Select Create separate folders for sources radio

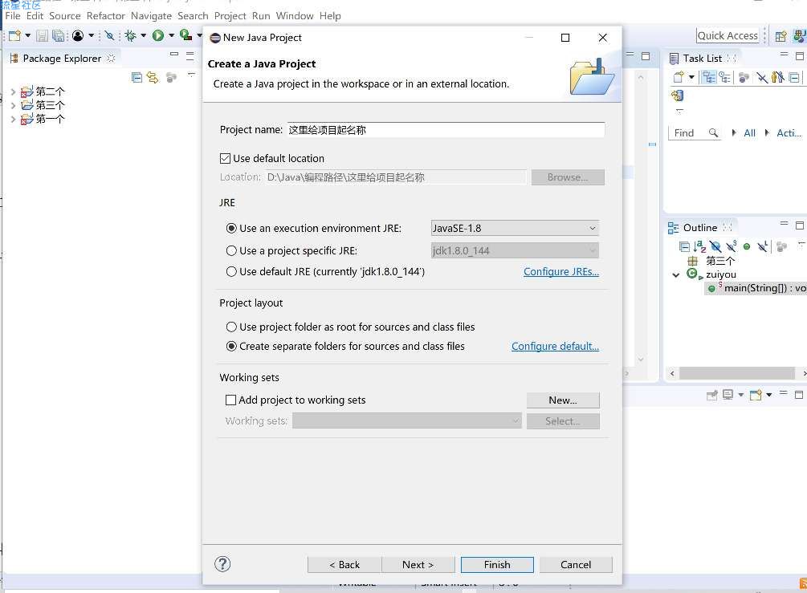[231, 346]
